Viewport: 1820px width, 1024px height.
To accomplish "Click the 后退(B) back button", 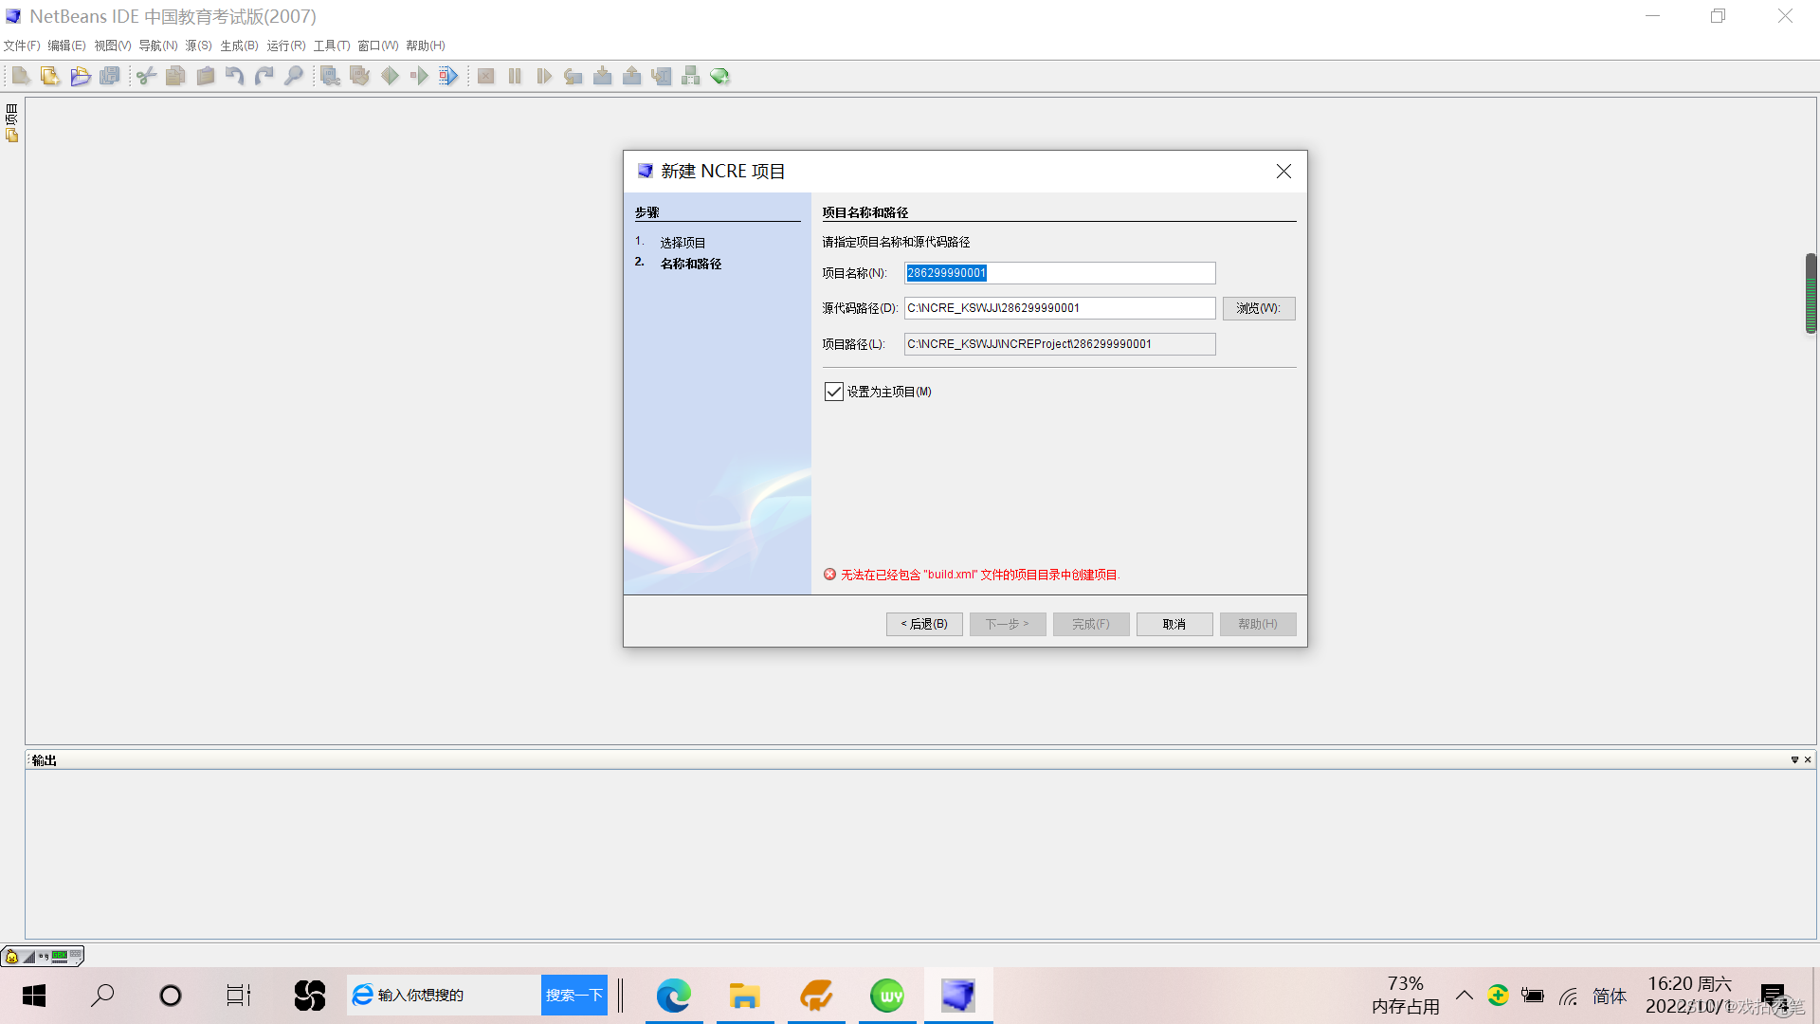I will pos(924,624).
